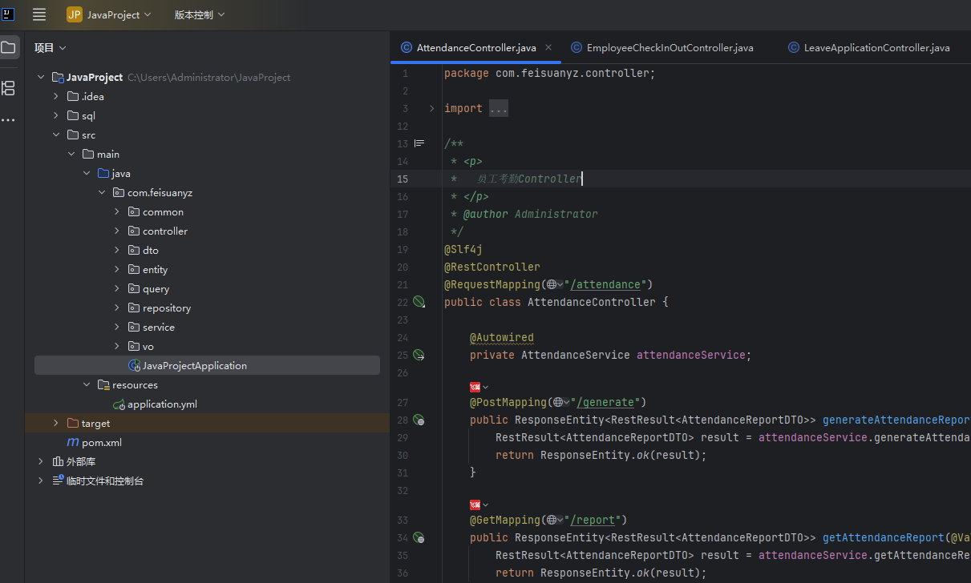This screenshot has height=583, width=971.
Task: Open the 版本控制 version control dropdown
Action: coord(199,14)
